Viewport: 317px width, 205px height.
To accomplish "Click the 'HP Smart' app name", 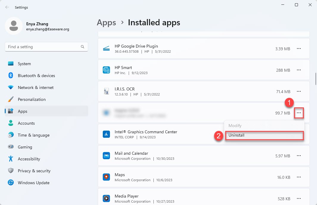I will point(123,68).
